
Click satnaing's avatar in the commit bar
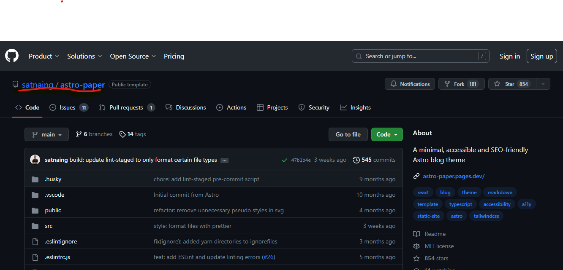[35, 160]
